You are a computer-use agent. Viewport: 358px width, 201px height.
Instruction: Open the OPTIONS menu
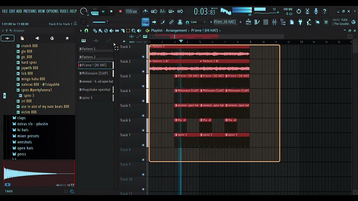(x=52, y=11)
